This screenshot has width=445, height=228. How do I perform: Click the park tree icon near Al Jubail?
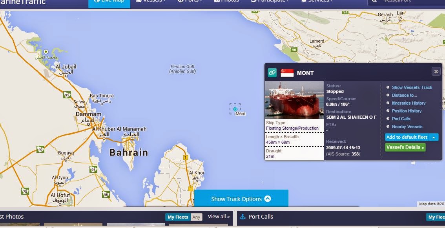coord(46,52)
